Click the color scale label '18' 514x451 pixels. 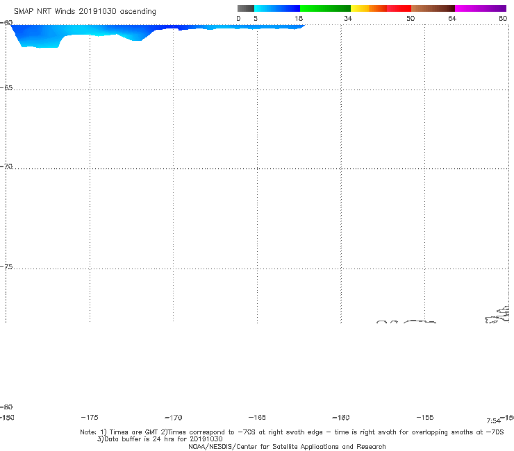[299, 19]
